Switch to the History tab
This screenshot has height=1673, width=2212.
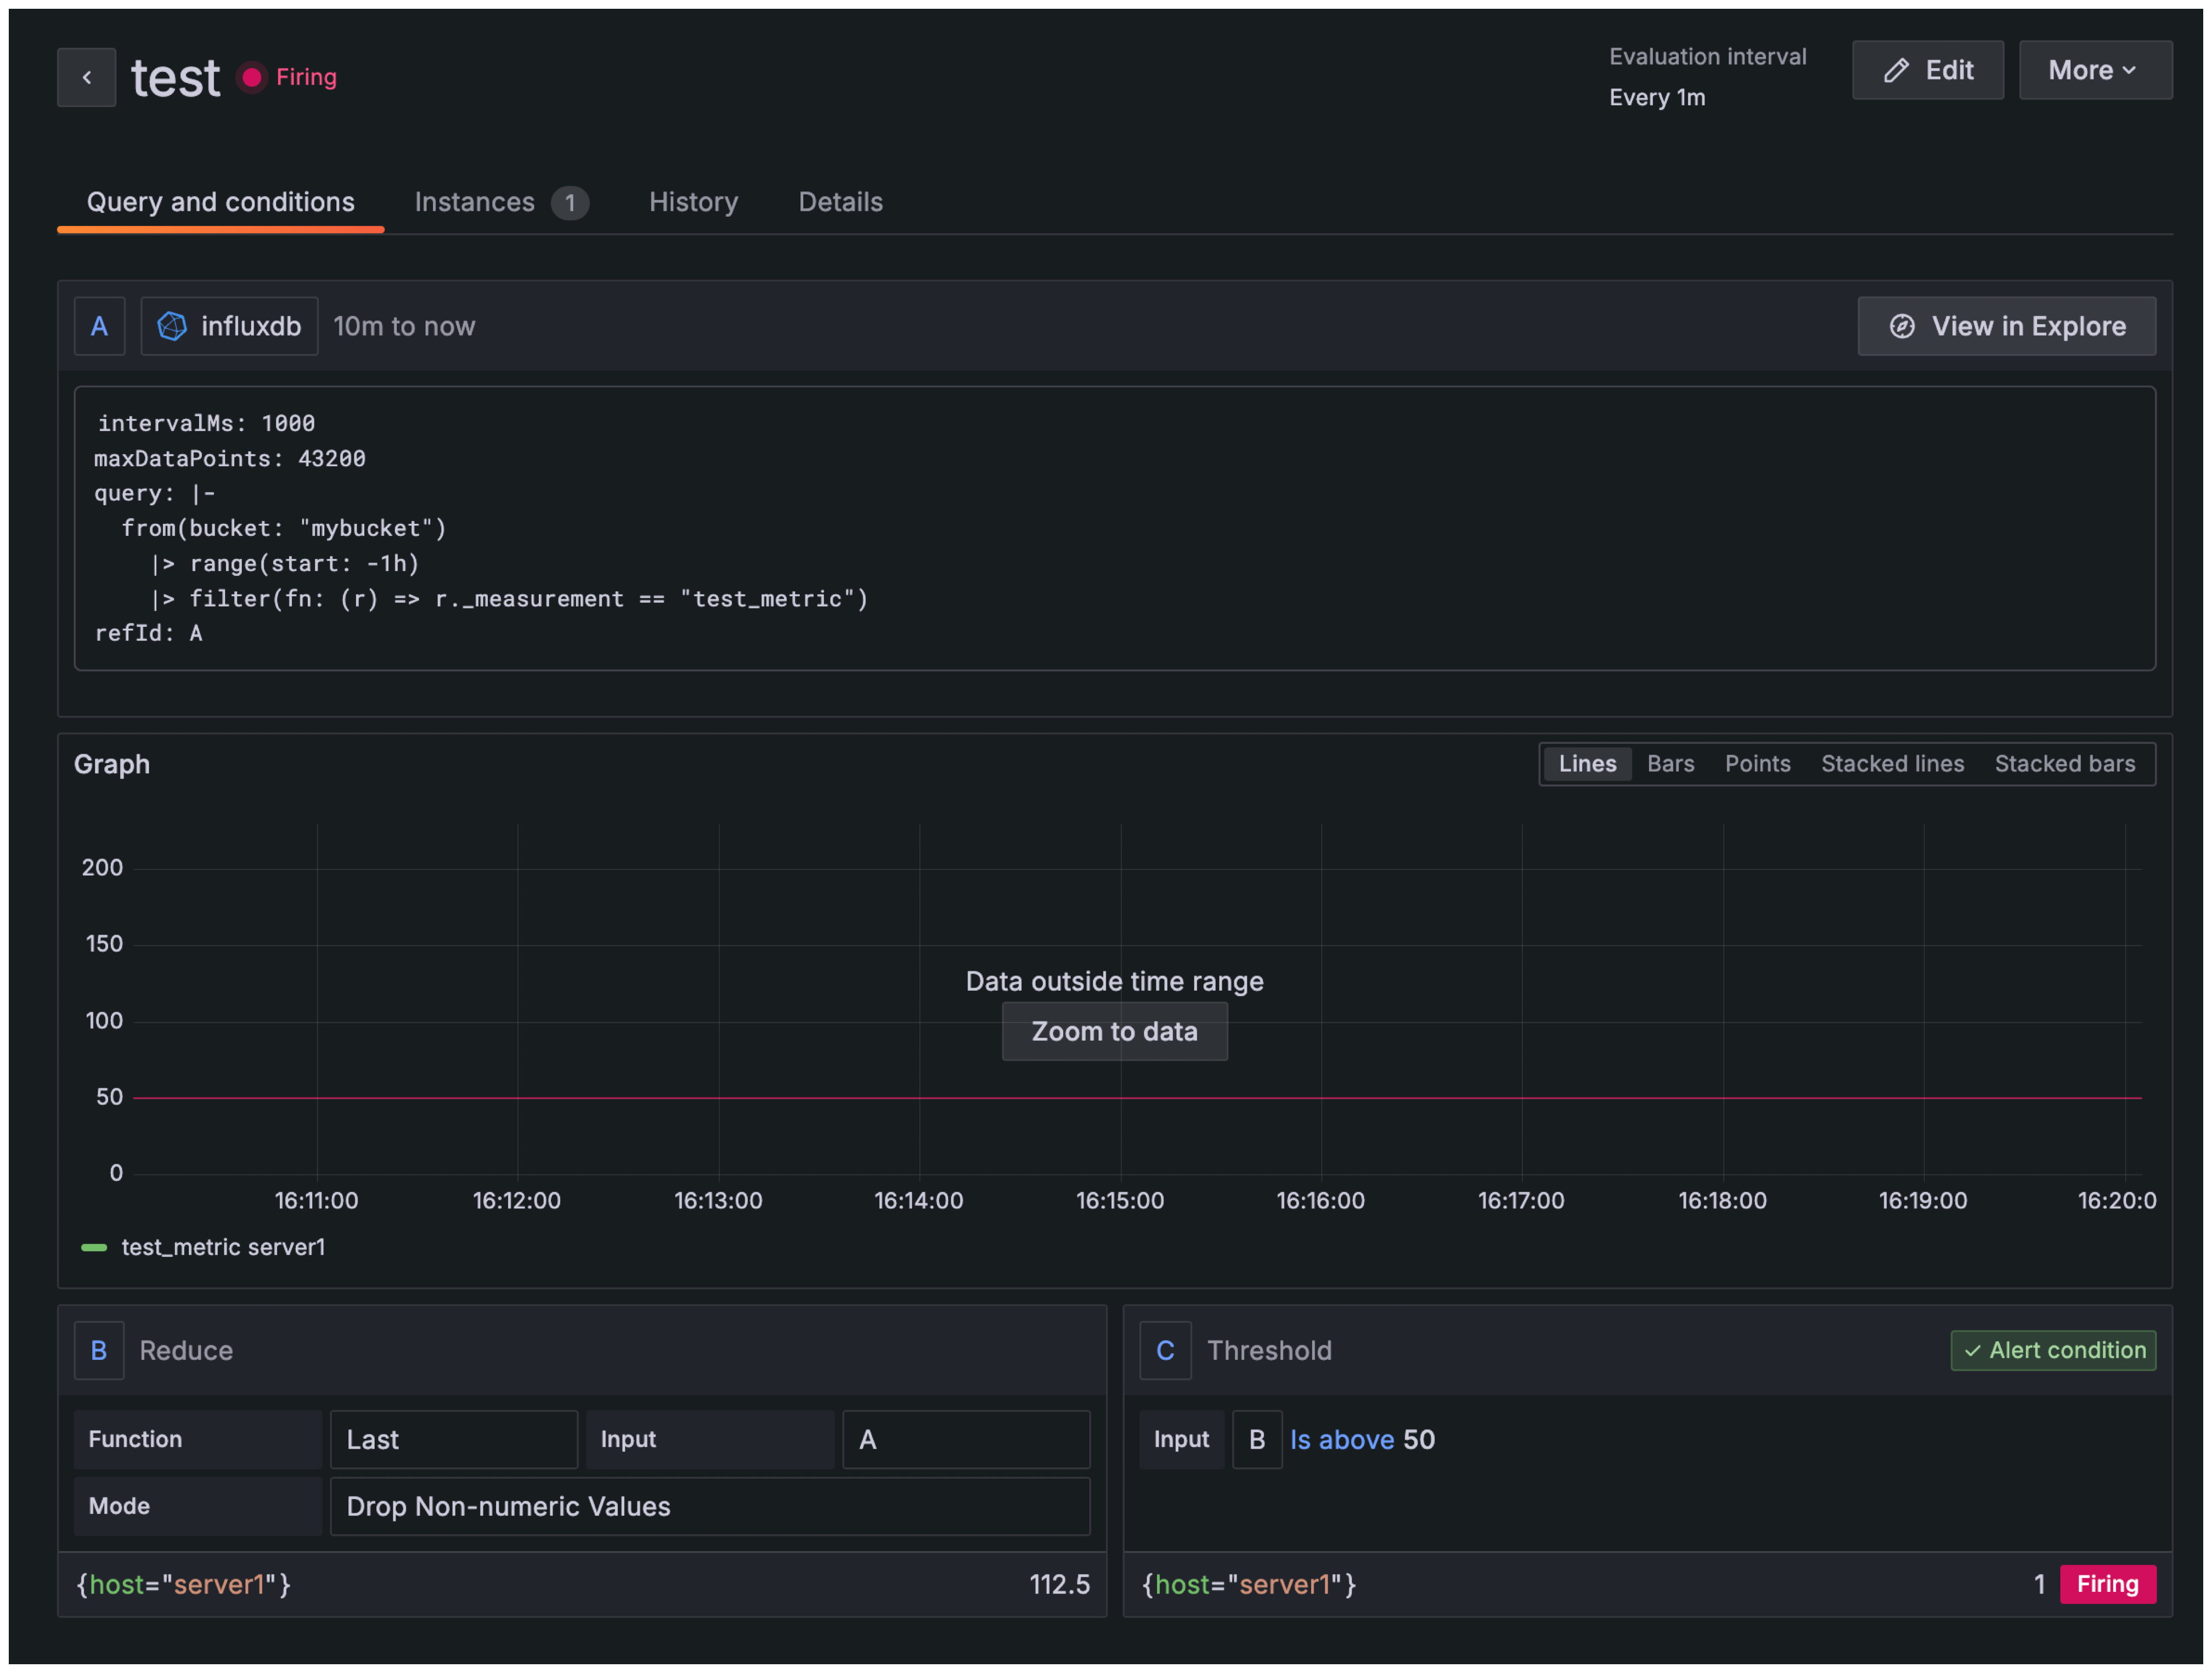coord(693,202)
